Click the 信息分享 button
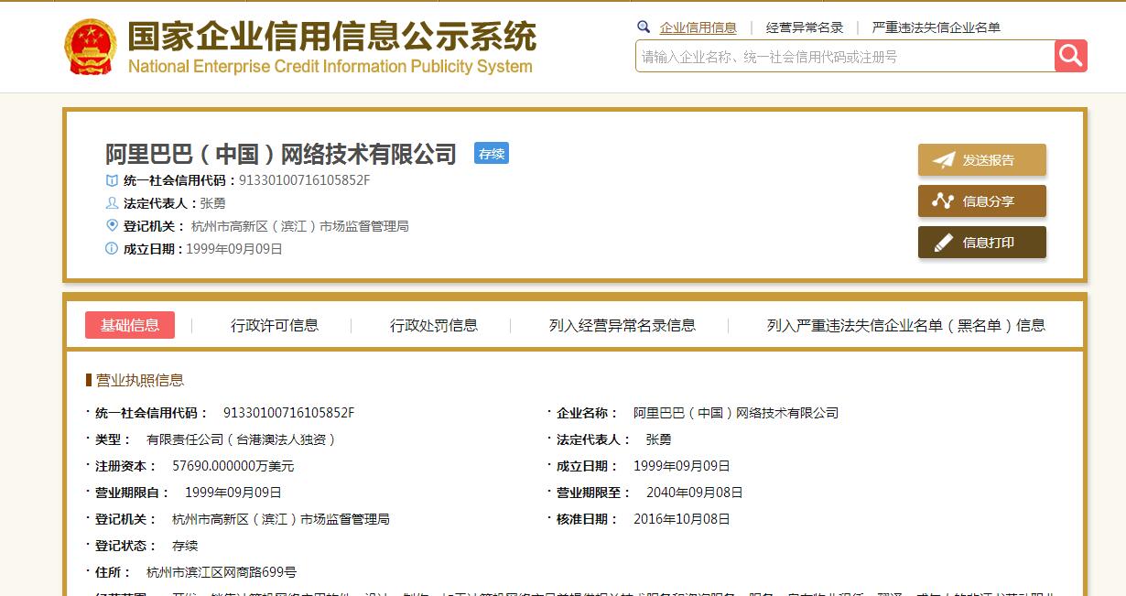The width and height of the screenshot is (1126, 596). click(x=981, y=201)
